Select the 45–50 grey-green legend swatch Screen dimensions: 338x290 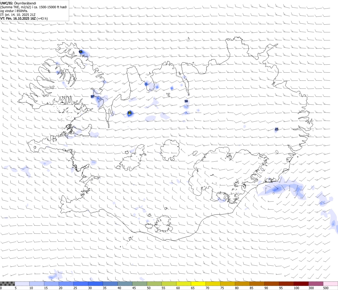140,284
